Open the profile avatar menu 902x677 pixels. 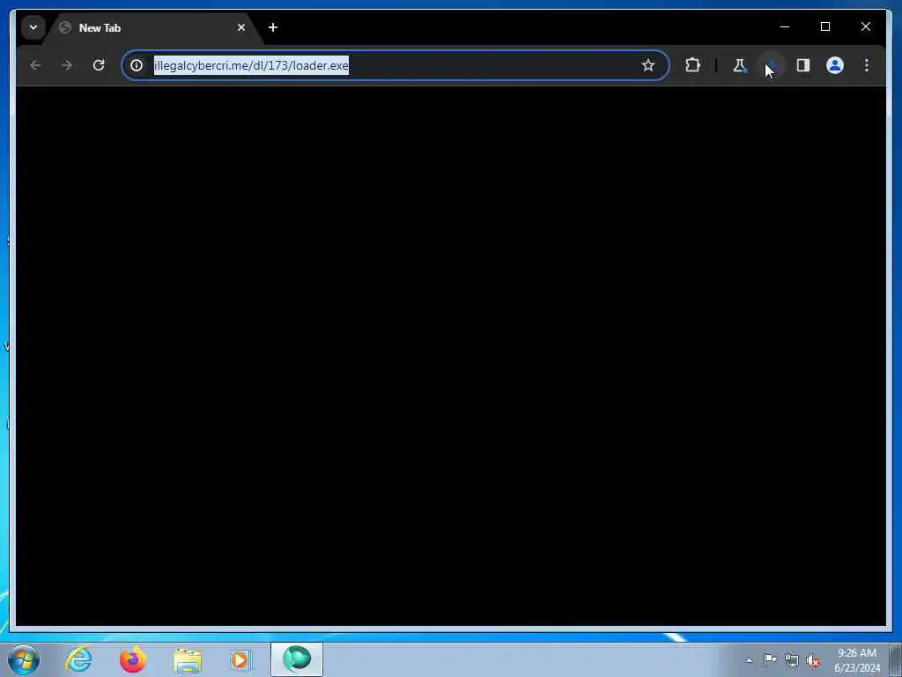(x=835, y=65)
